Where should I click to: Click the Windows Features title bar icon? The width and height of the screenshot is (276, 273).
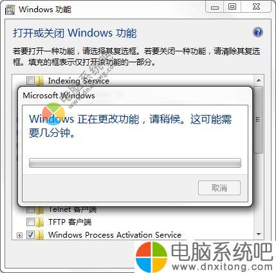(x=10, y=10)
